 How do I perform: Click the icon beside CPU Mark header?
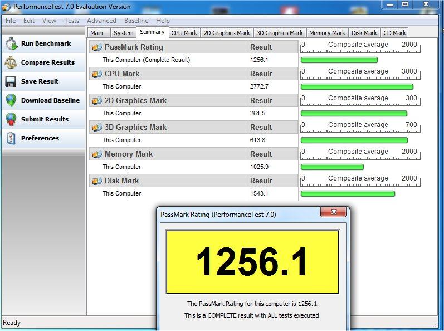click(97, 74)
